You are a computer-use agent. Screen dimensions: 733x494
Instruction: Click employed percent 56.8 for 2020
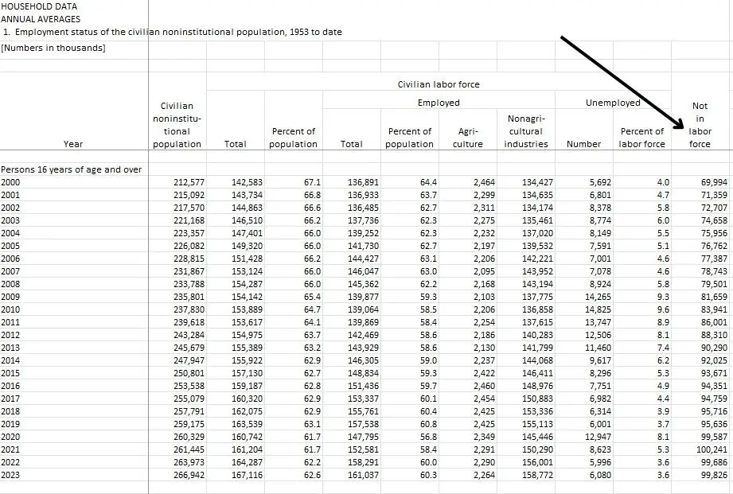pos(429,437)
